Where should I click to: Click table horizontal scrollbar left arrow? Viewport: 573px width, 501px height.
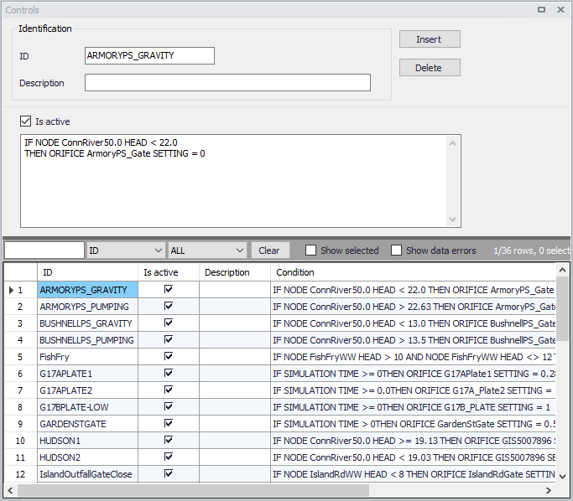click(10, 490)
